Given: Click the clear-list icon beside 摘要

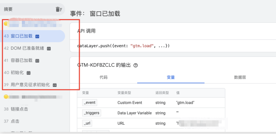Looking at the screenshot, I should (x=59, y=9).
